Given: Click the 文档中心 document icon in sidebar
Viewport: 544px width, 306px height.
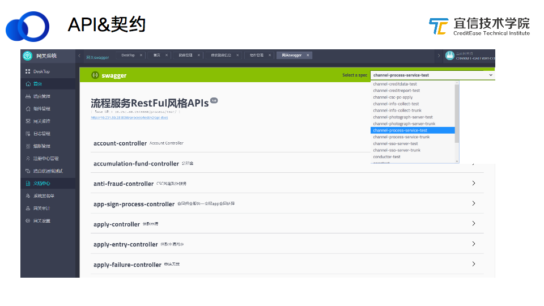Looking at the screenshot, I should 28,183.
